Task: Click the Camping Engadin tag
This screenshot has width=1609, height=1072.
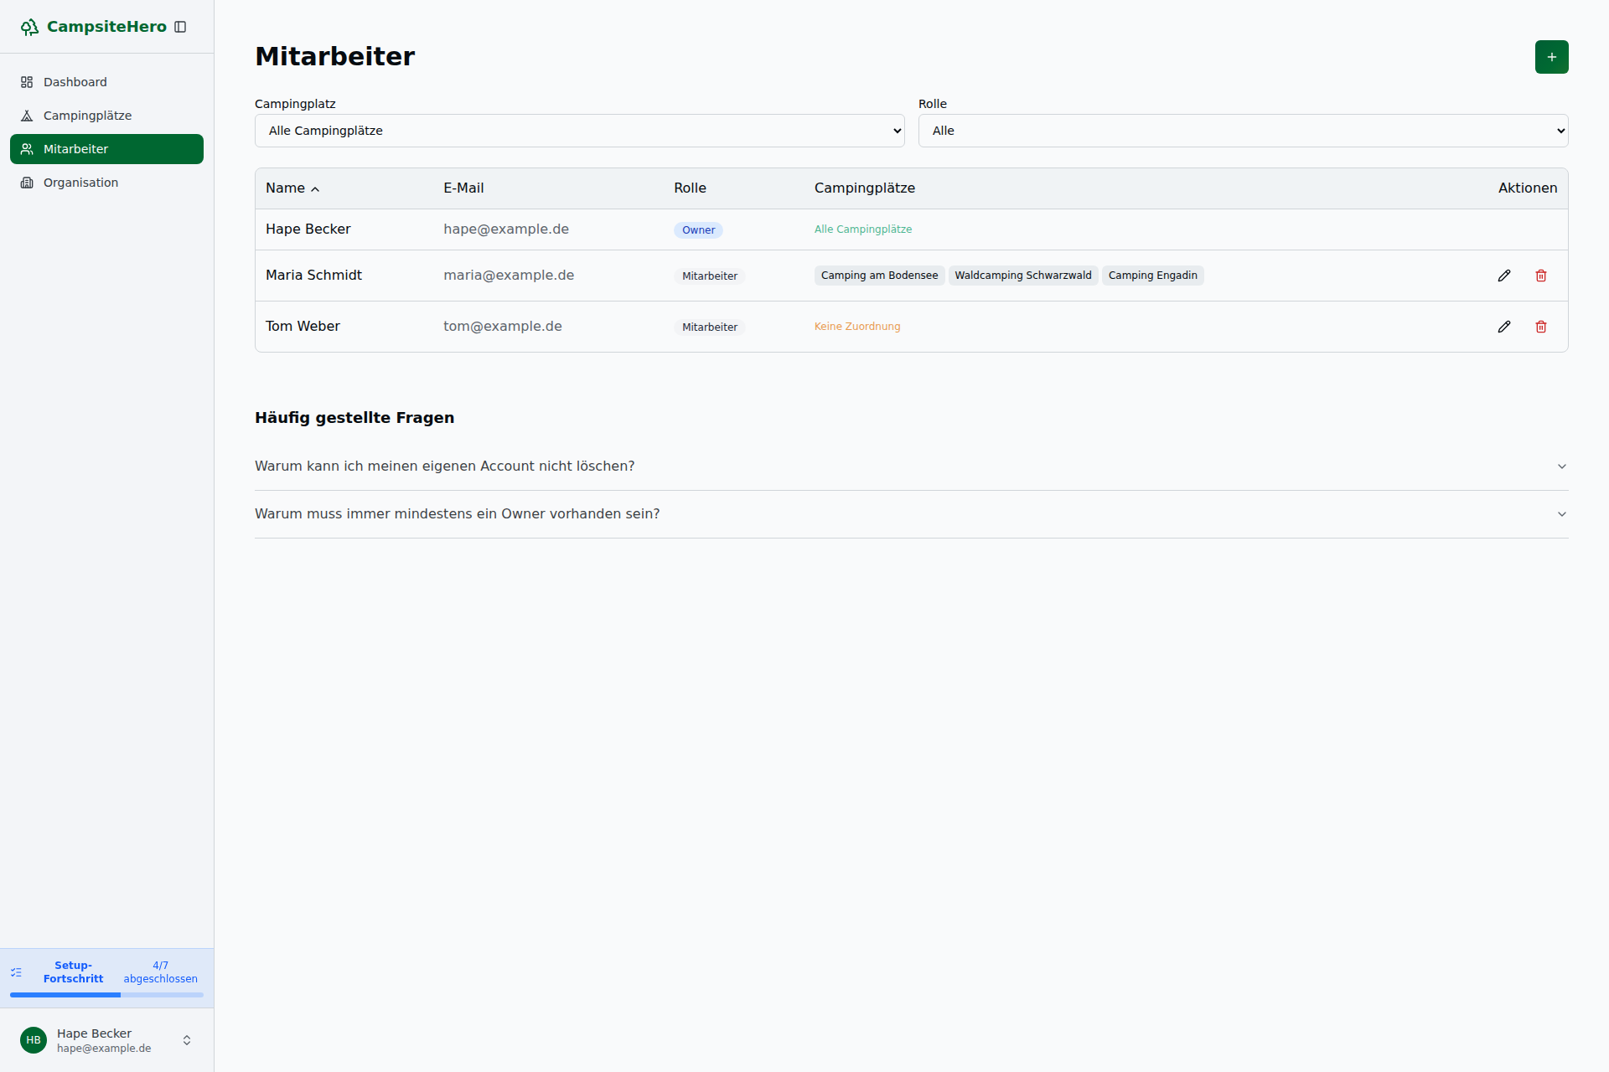Action: point(1152,276)
